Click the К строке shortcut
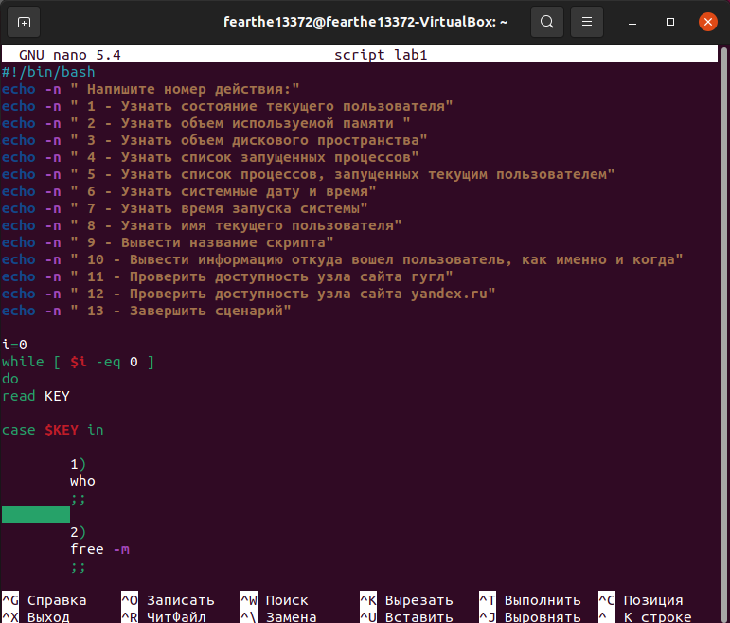 645,616
